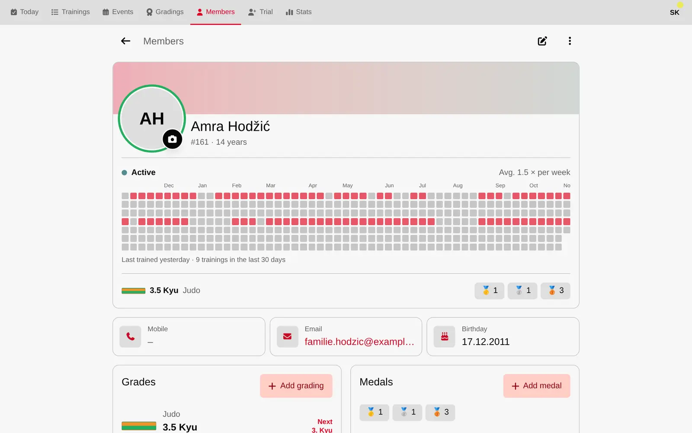Open the familie.hodzic email link
This screenshot has width=692, height=433.
[x=359, y=342]
